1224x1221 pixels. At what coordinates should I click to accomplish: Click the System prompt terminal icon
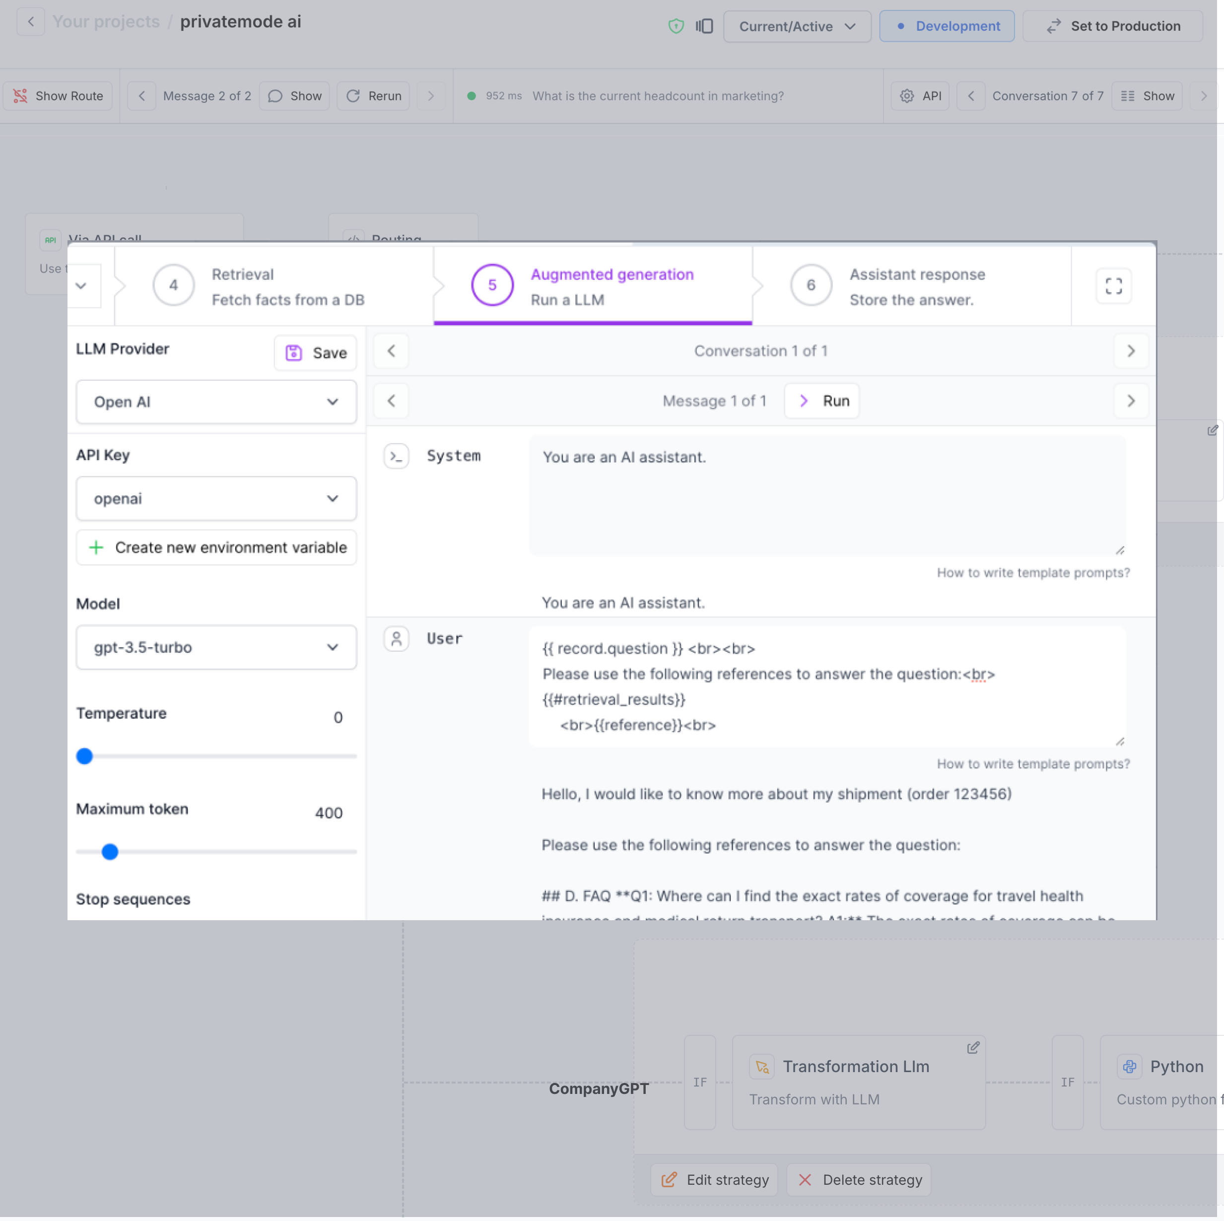(396, 456)
